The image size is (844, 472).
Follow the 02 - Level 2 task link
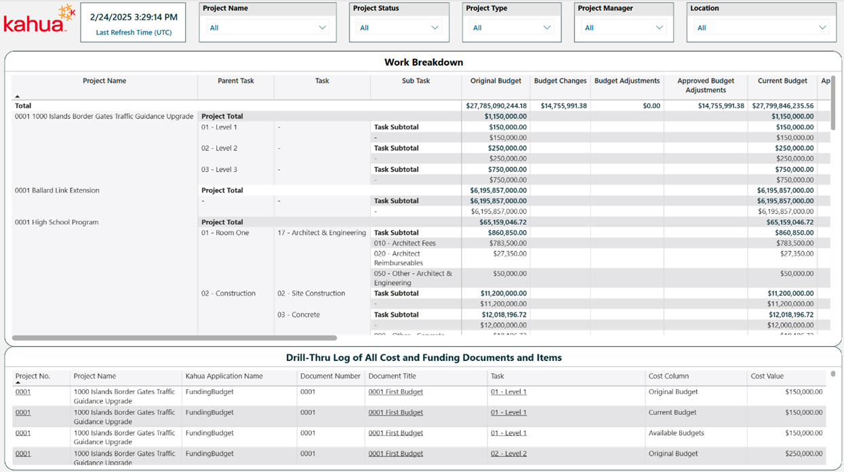(x=508, y=454)
